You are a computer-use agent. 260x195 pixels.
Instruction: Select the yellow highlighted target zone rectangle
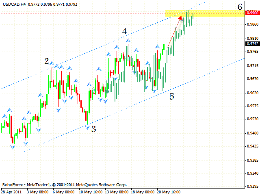205,13
